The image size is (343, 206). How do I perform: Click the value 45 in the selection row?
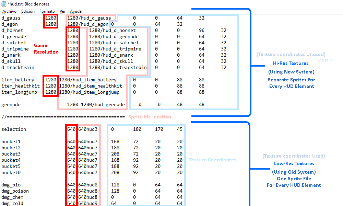click(180, 129)
